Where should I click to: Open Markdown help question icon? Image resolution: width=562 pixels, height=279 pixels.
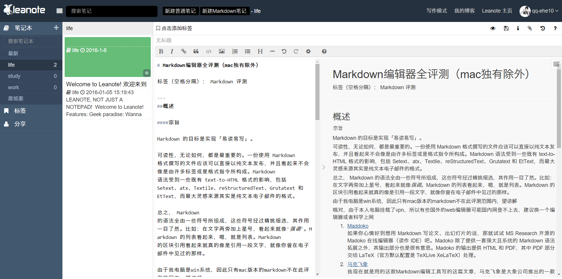324,51
